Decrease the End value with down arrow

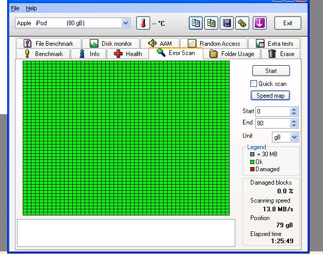point(294,125)
